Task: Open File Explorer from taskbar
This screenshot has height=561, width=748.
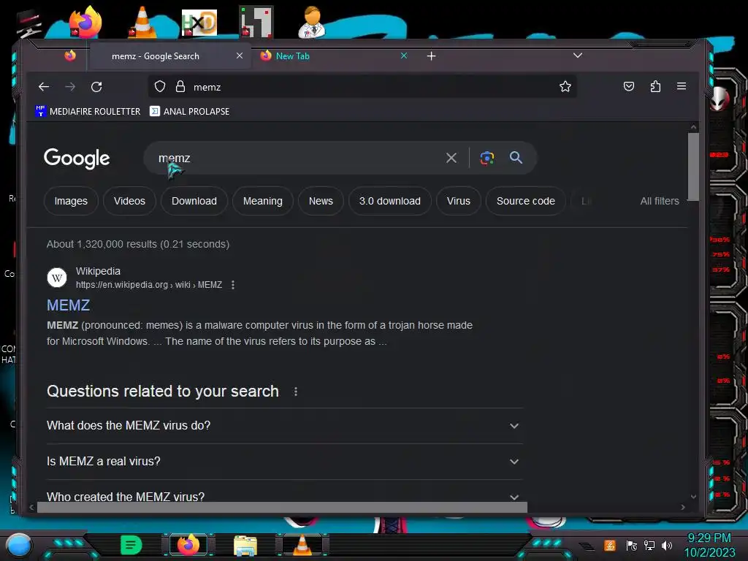Action: (245, 545)
